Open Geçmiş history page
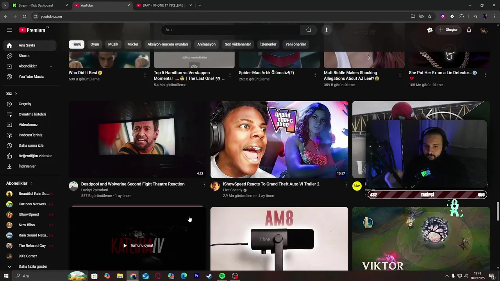The height and width of the screenshot is (281, 500). (x=30, y=104)
